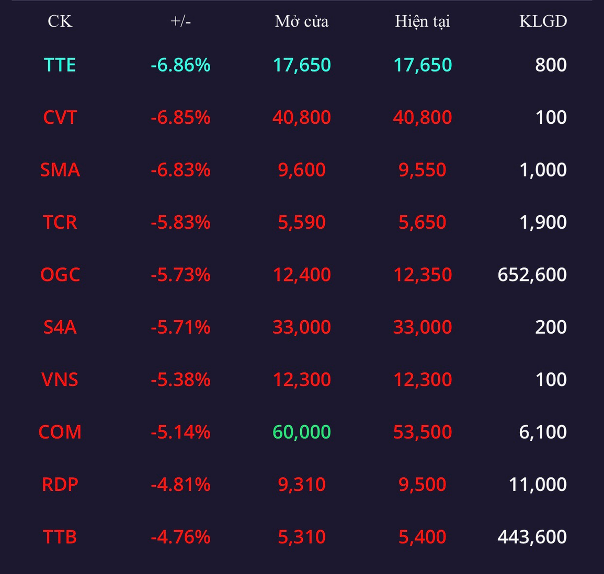Sort by the +/- column header
The width and height of the screenshot is (604, 574).
pos(180,21)
